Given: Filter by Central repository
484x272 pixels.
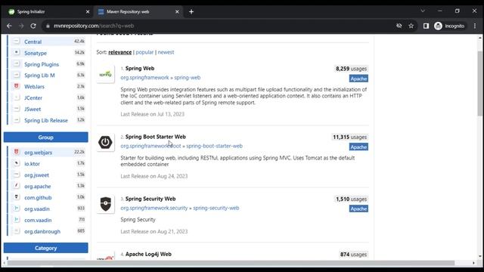Looking at the screenshot, I should tap(33, 42).
